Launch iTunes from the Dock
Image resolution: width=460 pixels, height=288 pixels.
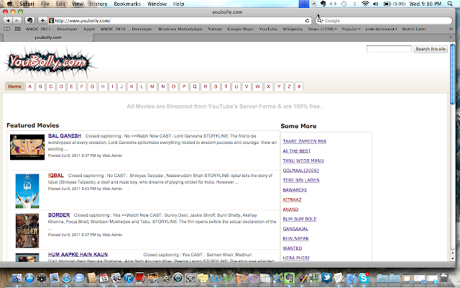point(129,277)
